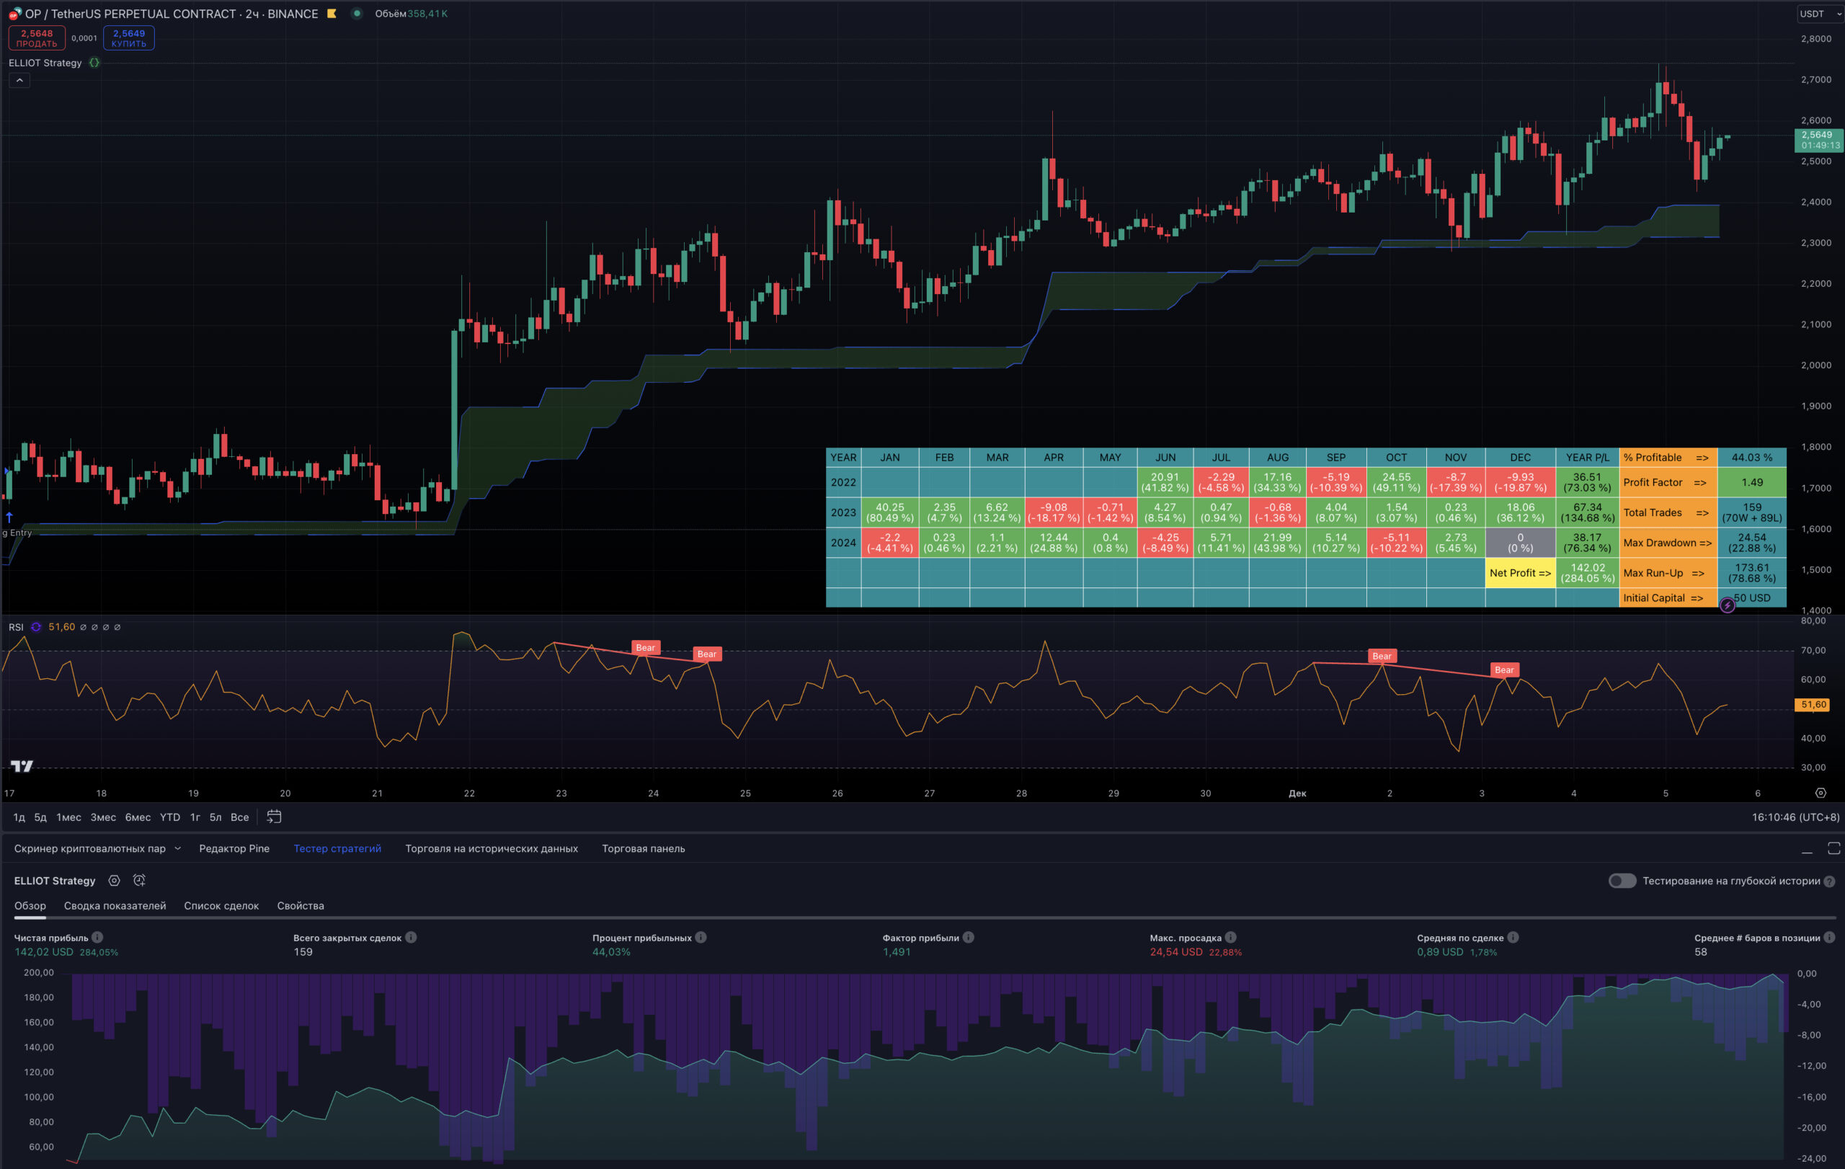
Task: Open the USDT currency dropdown
Action: click(1819, 13)
